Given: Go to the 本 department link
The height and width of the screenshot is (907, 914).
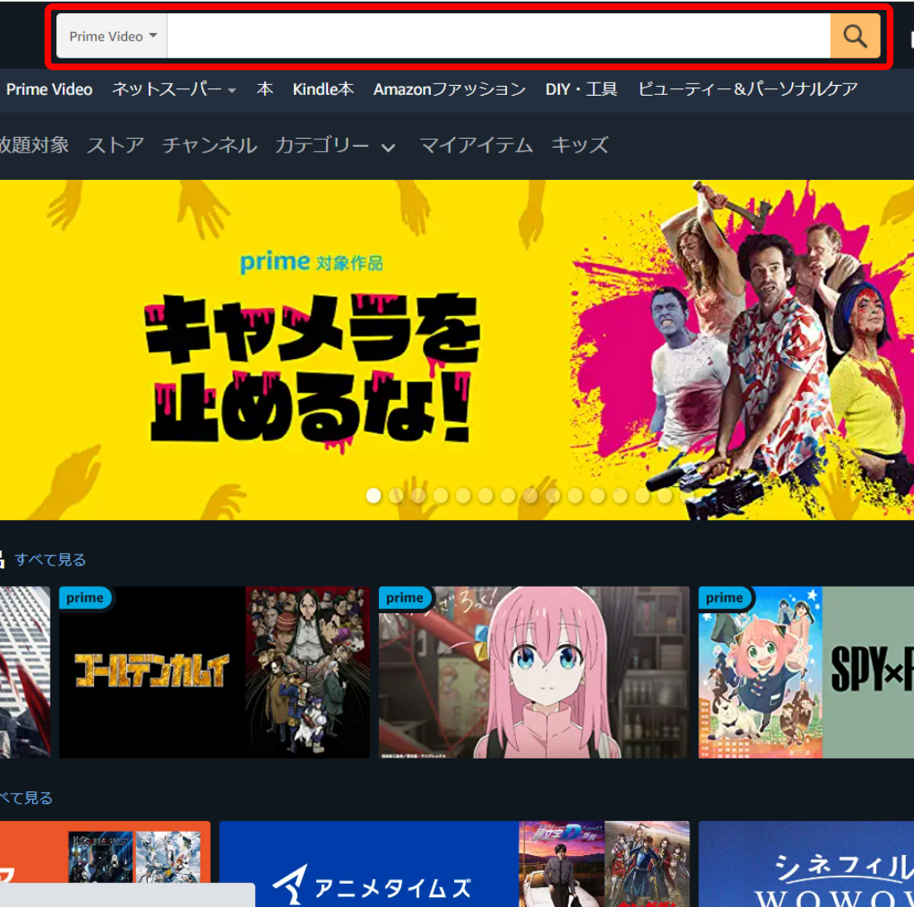Looking at the screenshot, I should pyautogui.click(x=265, y=89).
